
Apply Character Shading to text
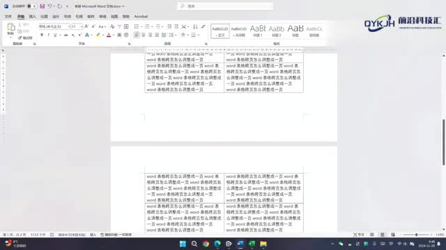[119, 35]
